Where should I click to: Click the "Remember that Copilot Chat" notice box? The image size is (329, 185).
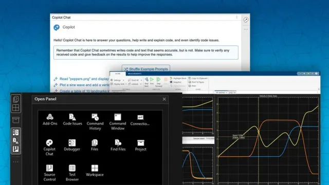(x=146, y=52)
